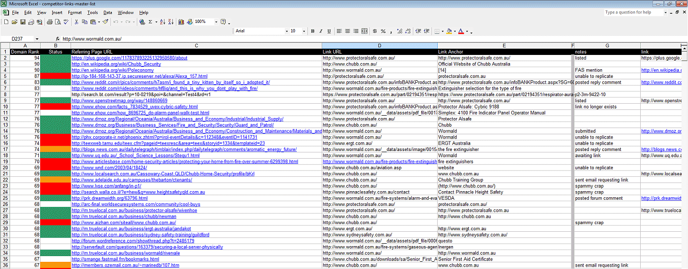Show the Drawing toolbar
Viewport: 688px width, 269px height.
point(190,22)
